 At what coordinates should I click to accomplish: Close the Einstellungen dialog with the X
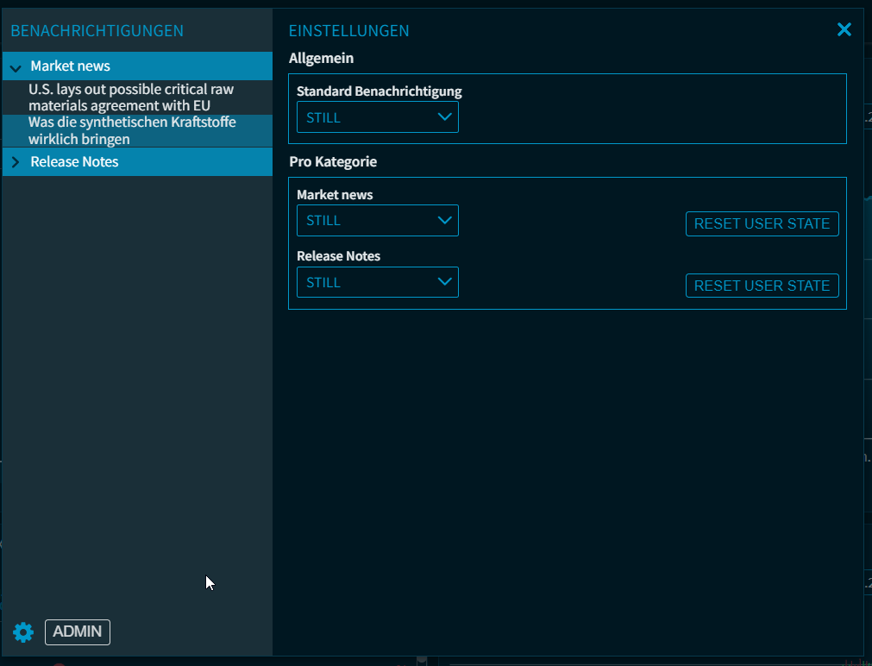[844, 30]
